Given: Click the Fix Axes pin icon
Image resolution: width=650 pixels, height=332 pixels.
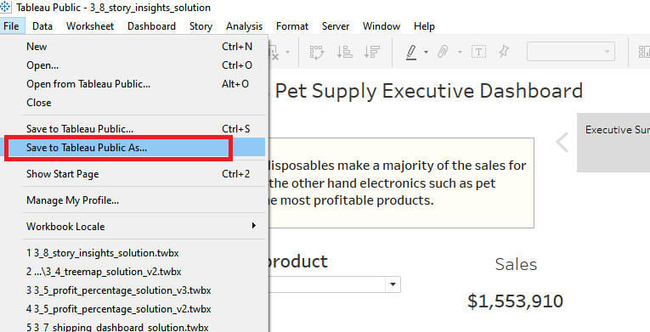Looking at the screenshot, I should (504, 53).
